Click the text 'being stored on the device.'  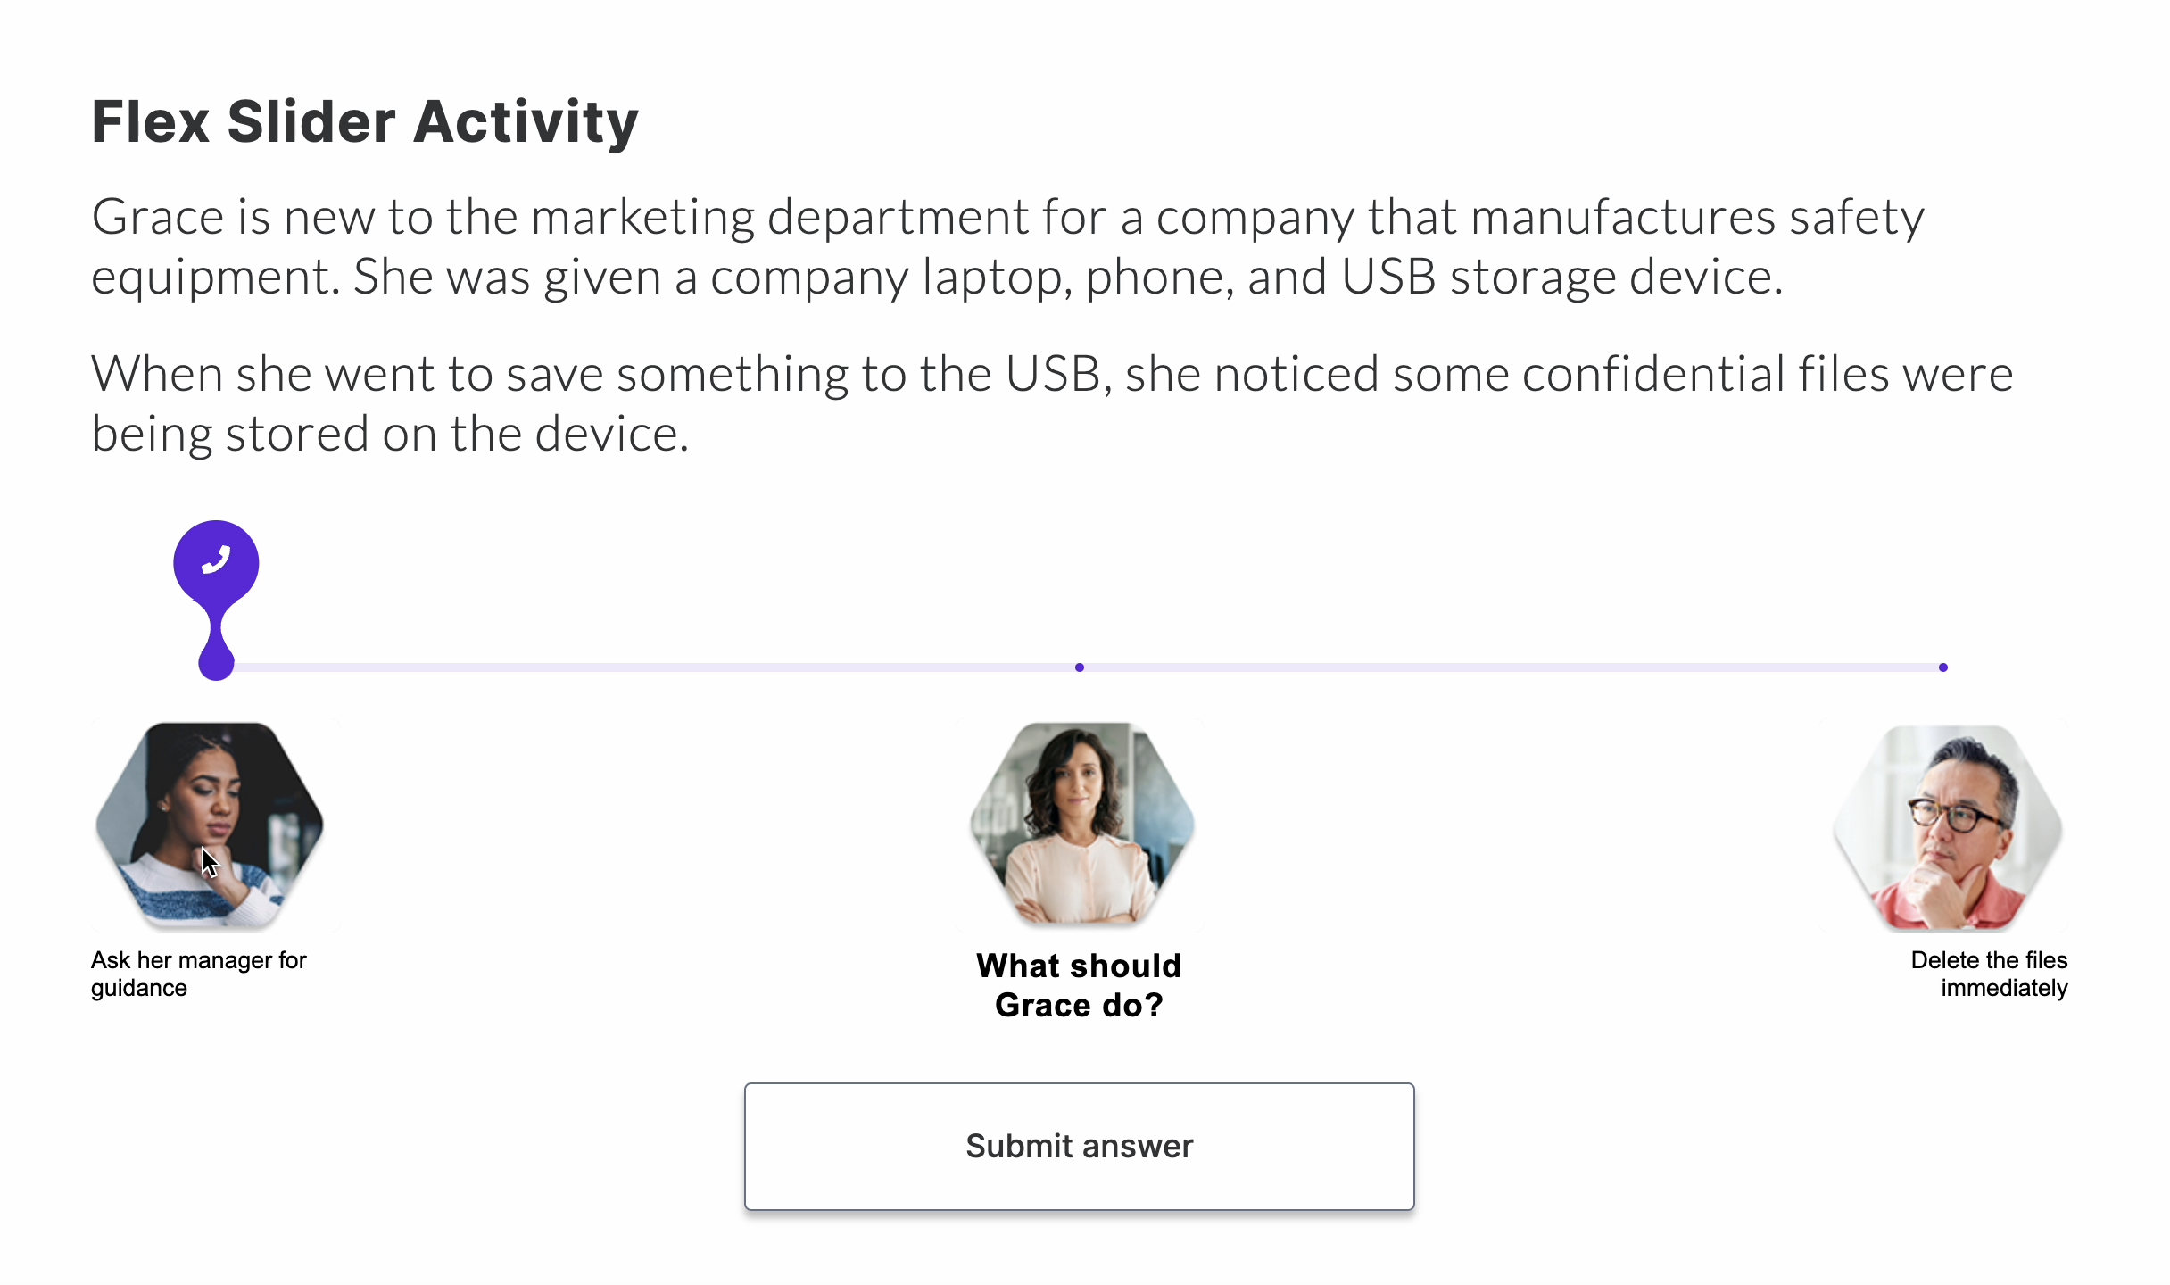pyautogui.click(x=391, y=435)
